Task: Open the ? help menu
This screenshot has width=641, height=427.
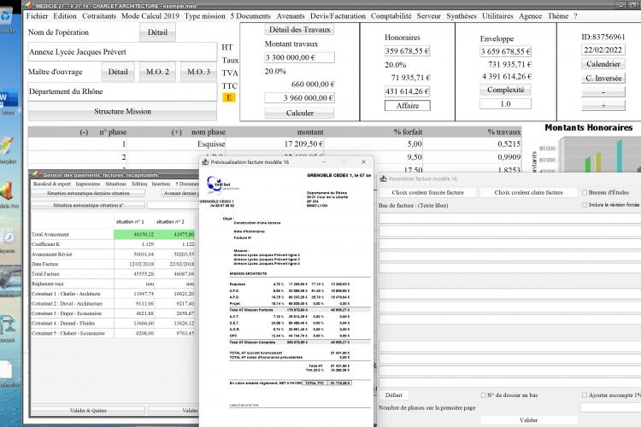Action: point(575,16)
